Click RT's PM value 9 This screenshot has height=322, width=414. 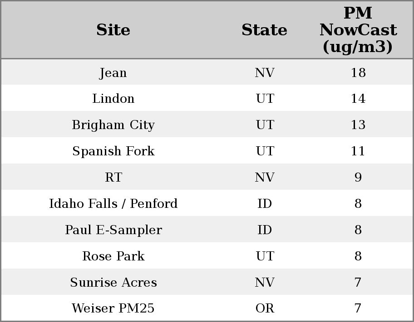(358, 178)
